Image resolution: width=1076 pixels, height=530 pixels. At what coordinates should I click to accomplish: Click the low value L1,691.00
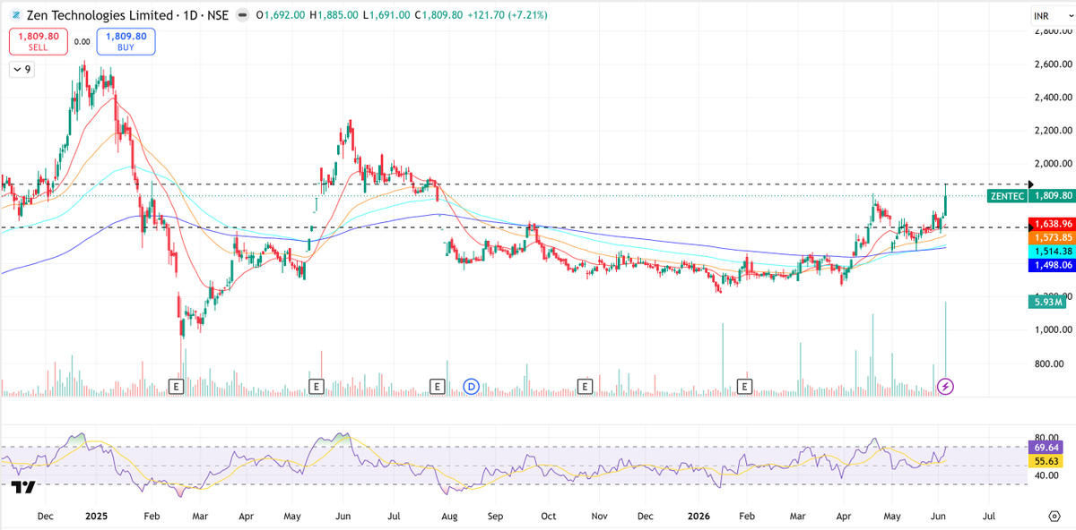[x=386, y=15]
